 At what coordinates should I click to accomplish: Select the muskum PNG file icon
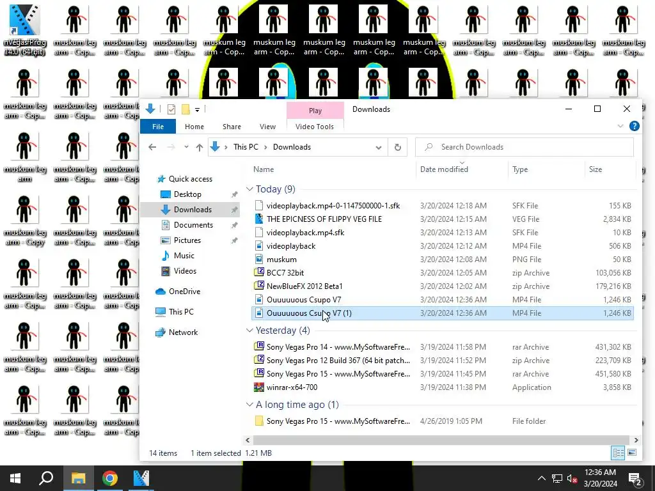259,260
